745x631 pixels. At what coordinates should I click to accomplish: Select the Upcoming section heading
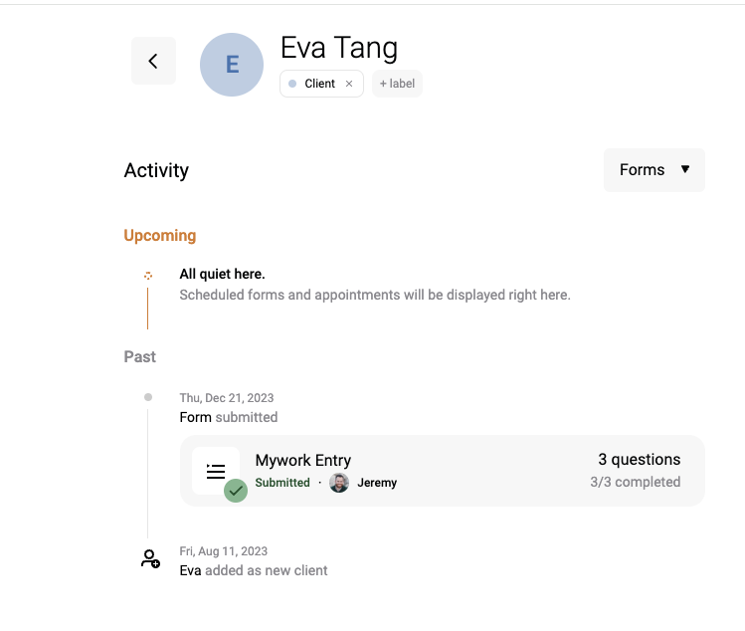pyautogui.click(x=160, y=235)
